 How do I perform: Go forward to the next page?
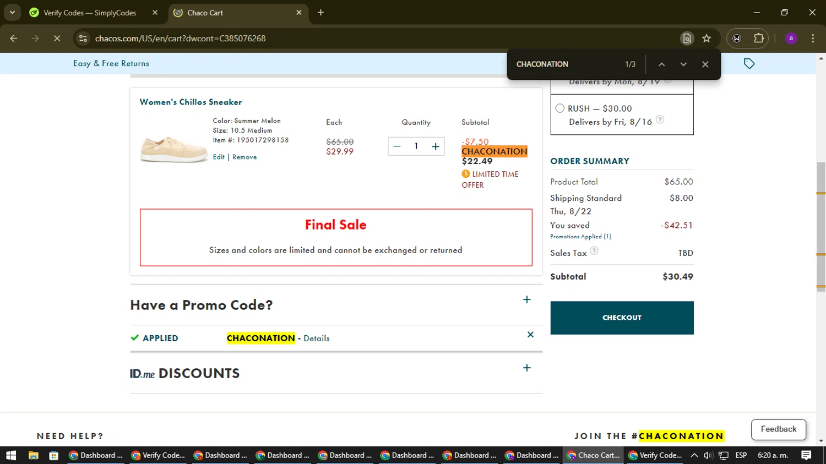[x=35, y=39]
